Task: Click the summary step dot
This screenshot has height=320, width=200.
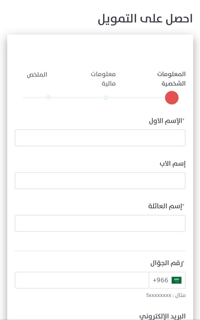Action: pyautogui.click(x=48, y=97)
